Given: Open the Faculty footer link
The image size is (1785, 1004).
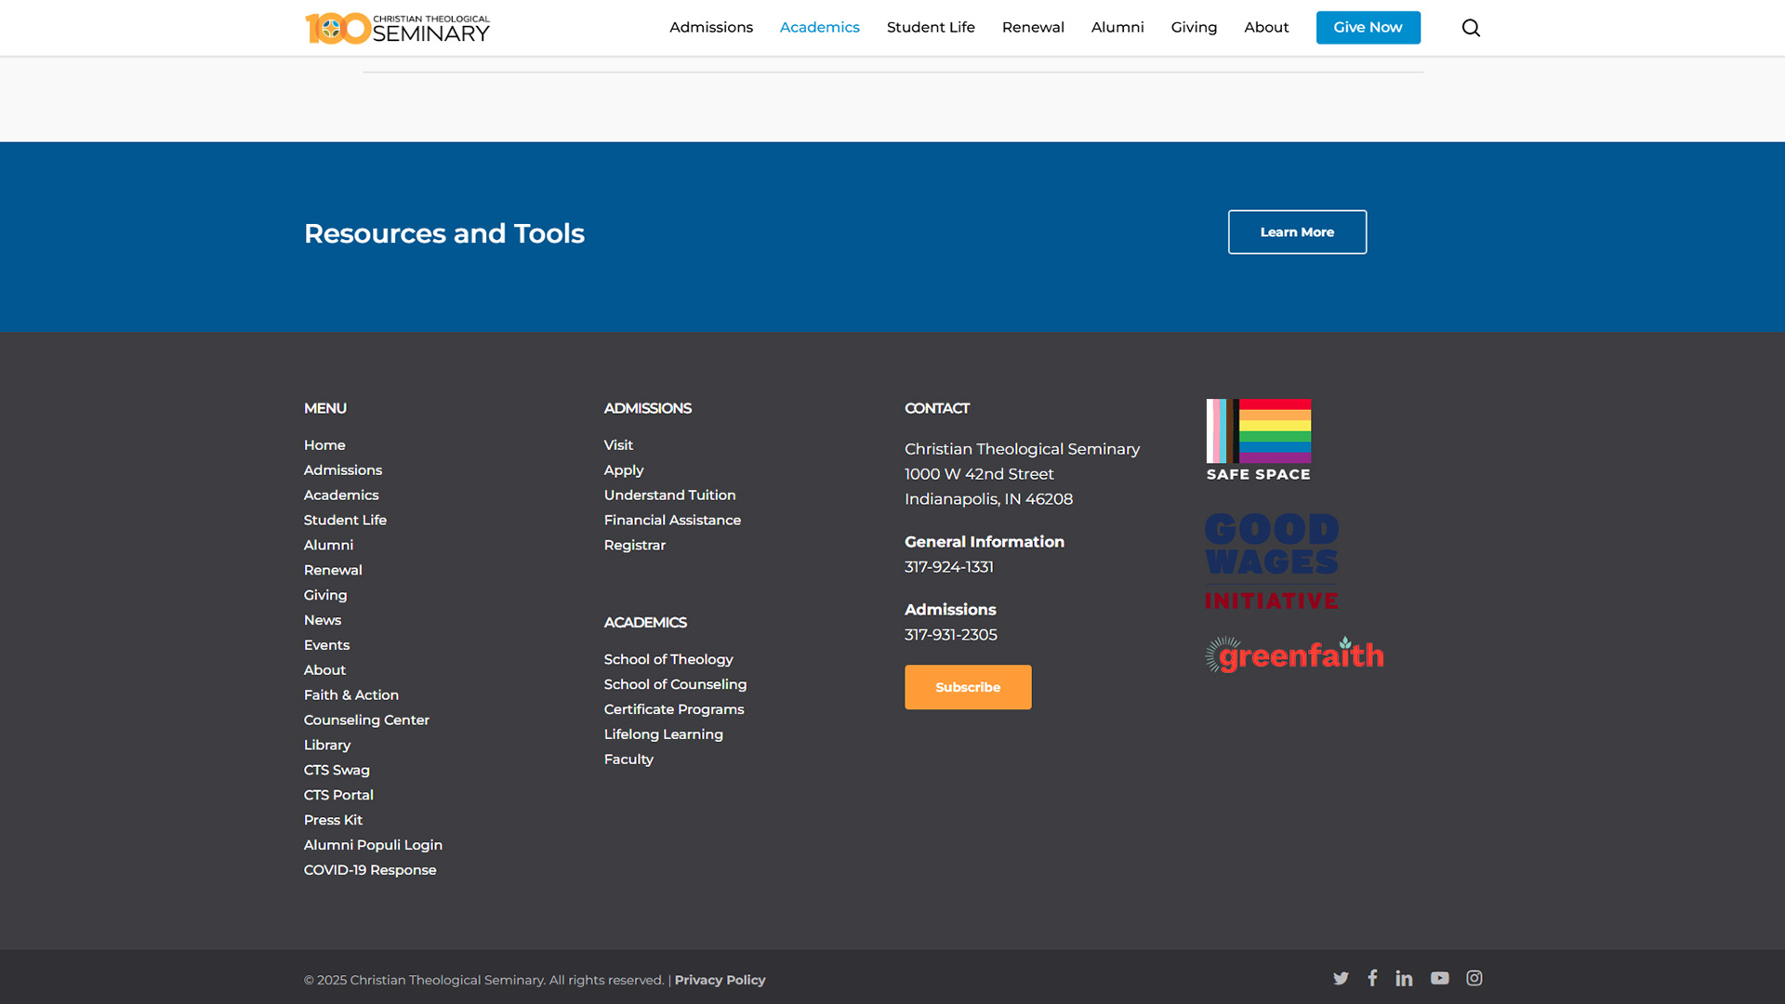Looking at the screenshot, I should (628, 760).
